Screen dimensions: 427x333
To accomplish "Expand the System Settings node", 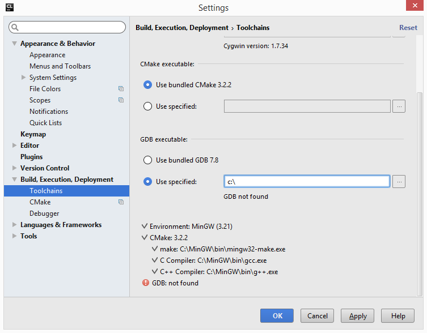I will click(23, 78).
